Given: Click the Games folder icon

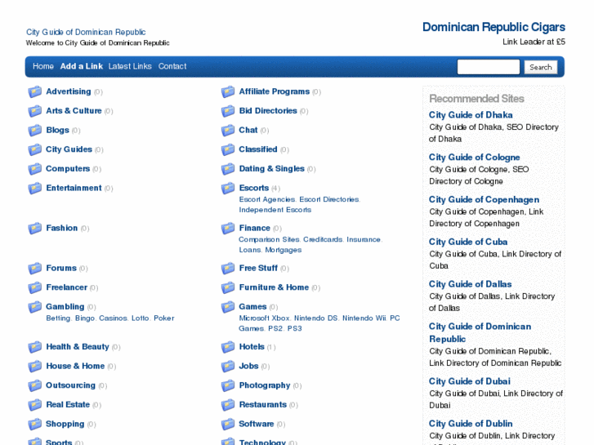Looking at the screenshot, I should [228, 307].
